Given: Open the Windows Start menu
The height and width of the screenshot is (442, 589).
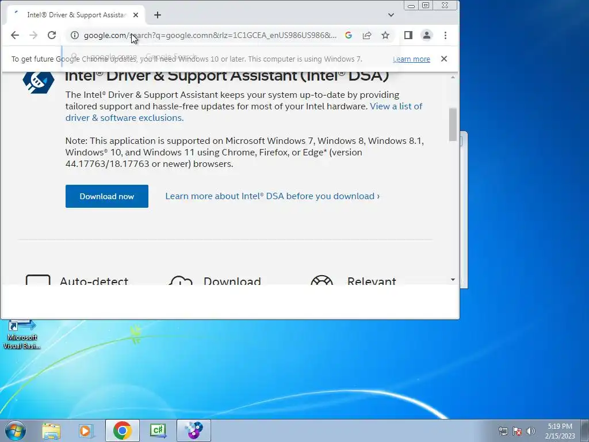Looking at the screenshot, I should click(16, 430).
